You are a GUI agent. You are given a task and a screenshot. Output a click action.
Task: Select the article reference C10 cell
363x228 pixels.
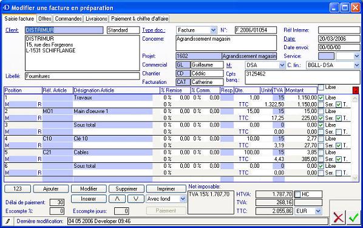point(58,139)
